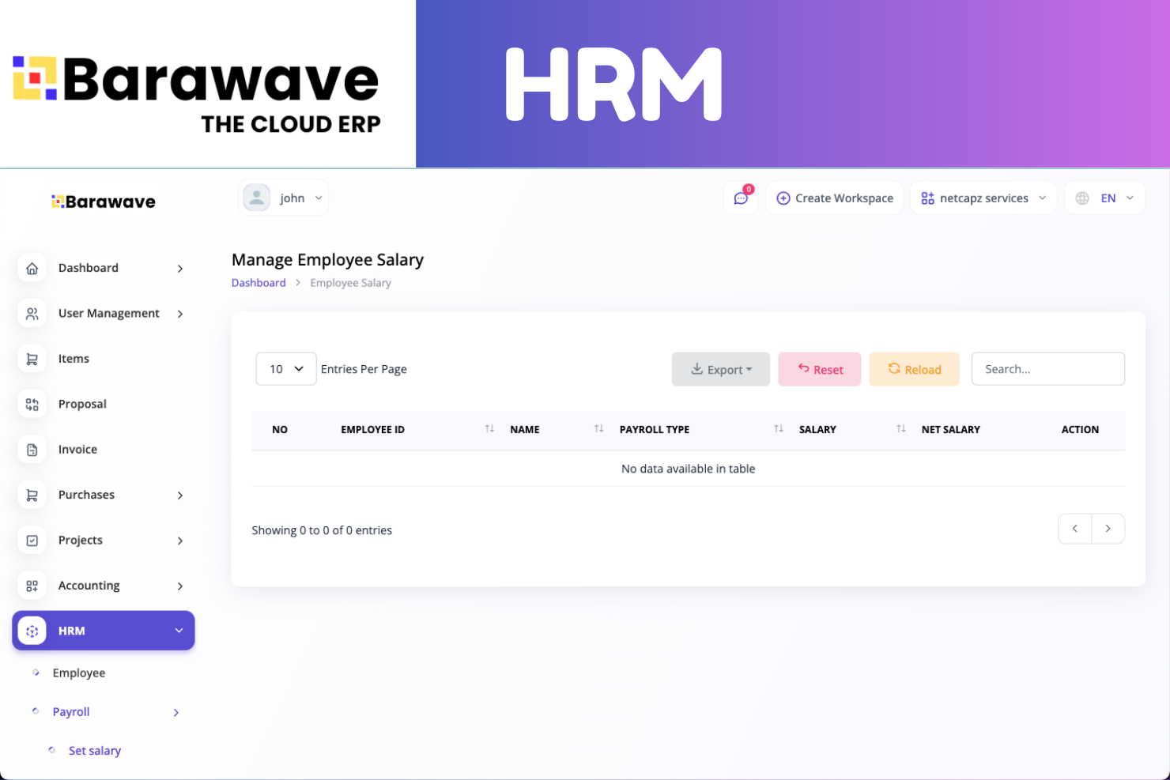Click into the Search input field
This screenshot has height=780, width=1170.
1047,369
